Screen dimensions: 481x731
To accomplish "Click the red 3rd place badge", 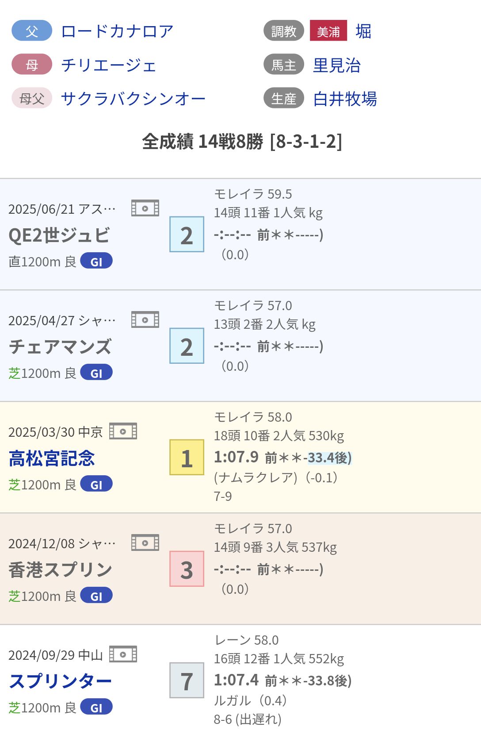I will (187, 569).
